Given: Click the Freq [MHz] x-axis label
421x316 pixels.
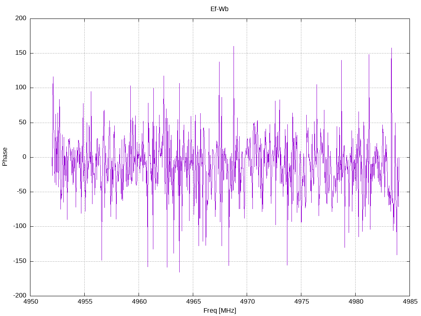Looking at the screenshot, I should [x=220, y=311].
